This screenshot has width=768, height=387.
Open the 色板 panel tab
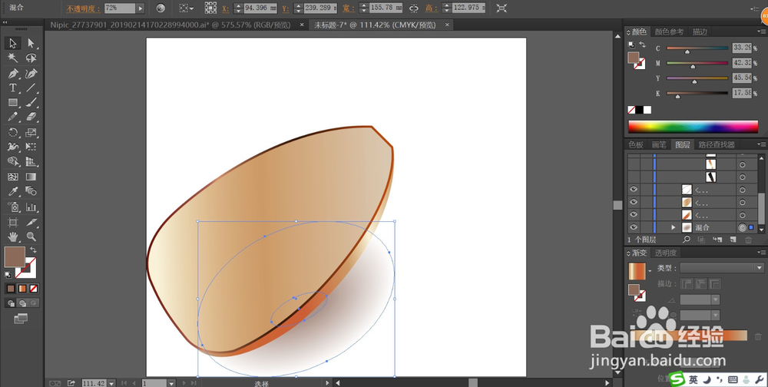point(636,144)
